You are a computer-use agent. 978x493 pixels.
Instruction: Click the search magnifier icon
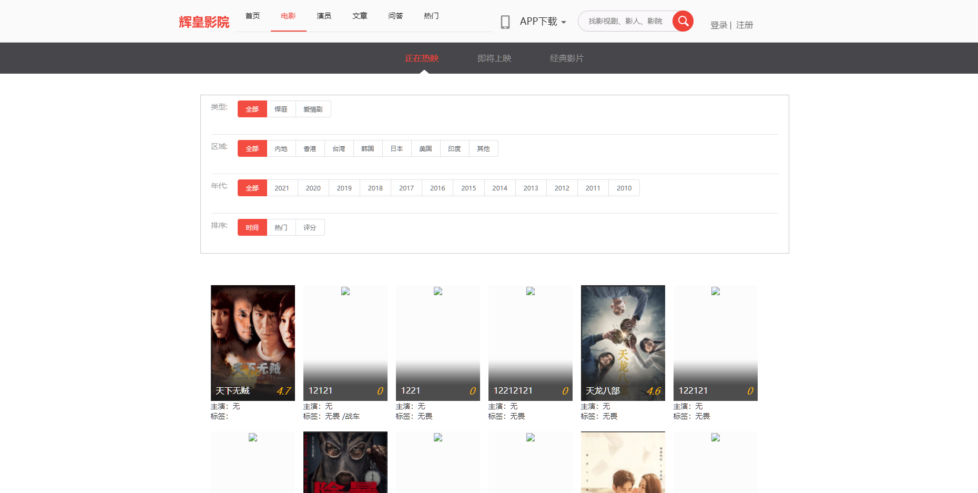point(682,21)
